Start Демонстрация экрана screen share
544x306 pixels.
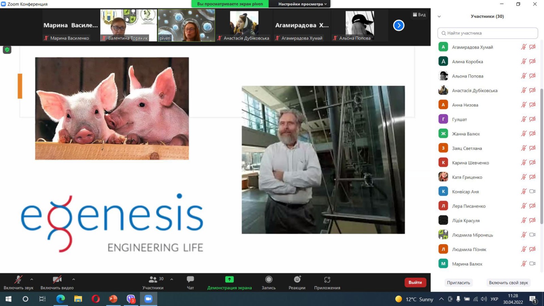click(230, 283)
